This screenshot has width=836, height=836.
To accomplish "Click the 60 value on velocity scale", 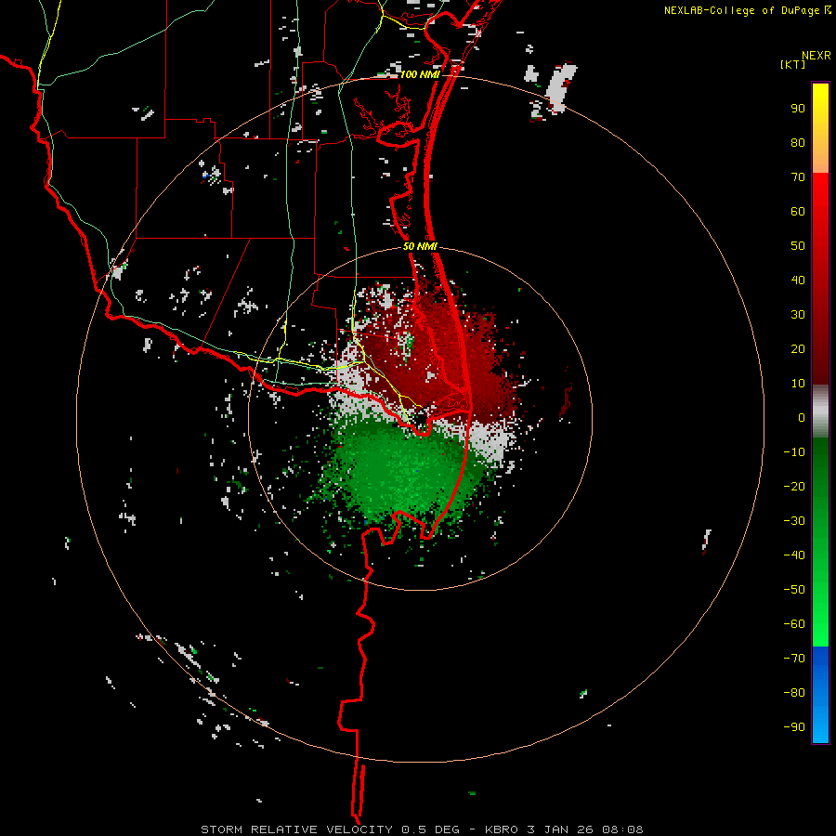I will pyautogui.click(x=798, y=212).
